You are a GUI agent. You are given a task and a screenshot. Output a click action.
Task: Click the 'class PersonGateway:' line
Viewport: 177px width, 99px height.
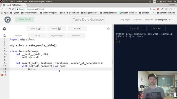click(25, 51)
